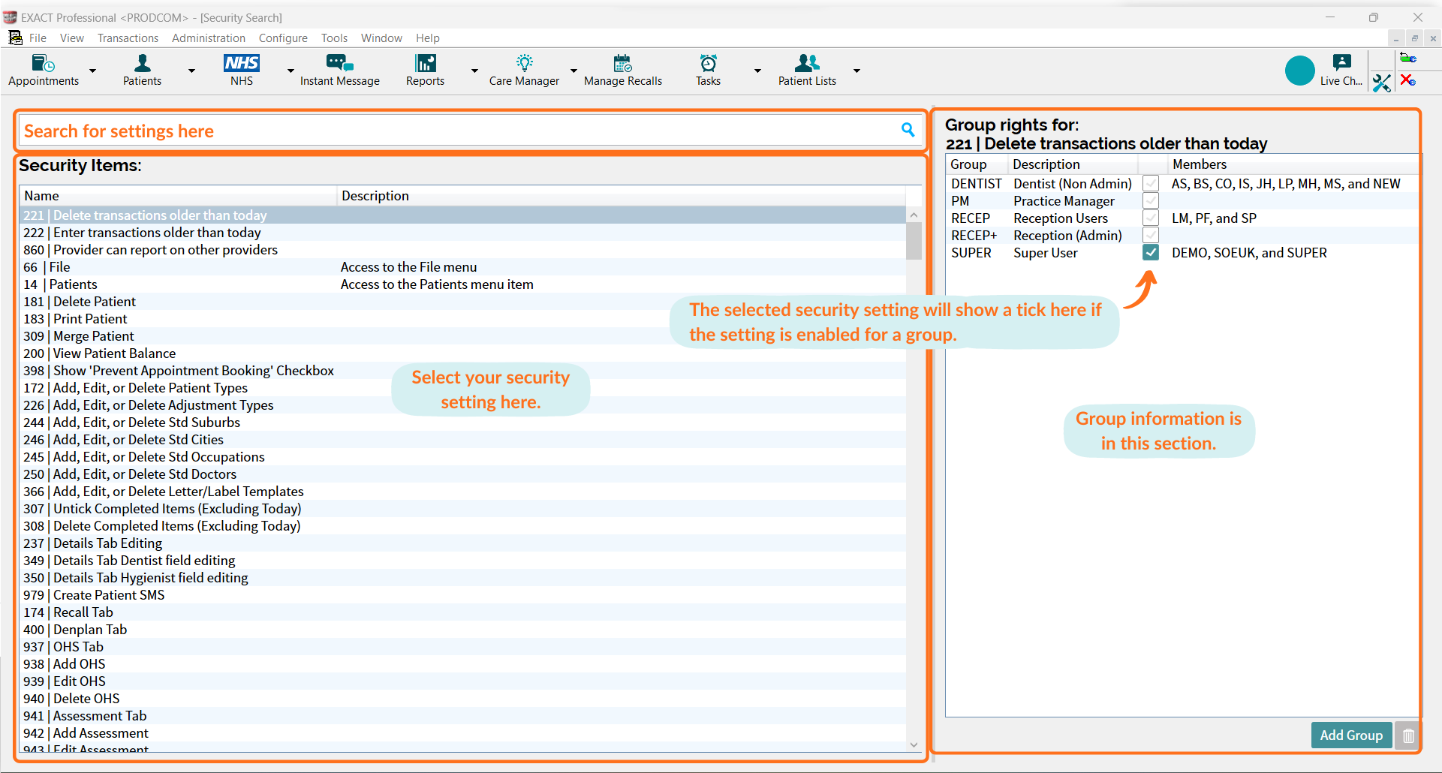Select '237 | Details Tab Editing' row

click(x=462, y=543)
